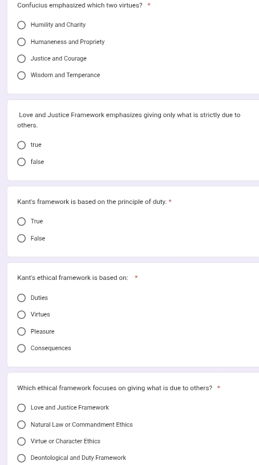Select 'True' for Kant's principle of duty
259x465 pixels.
pyautogui.click(x=21, y=222)
